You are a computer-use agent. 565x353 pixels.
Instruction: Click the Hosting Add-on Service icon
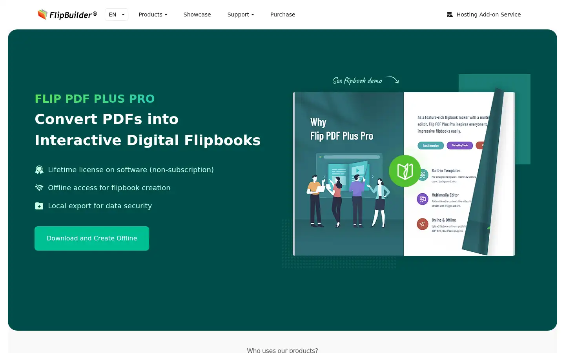point(450,15)
